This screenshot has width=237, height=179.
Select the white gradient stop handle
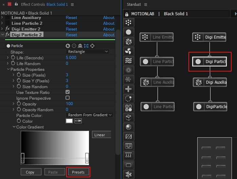coord(87,158)
